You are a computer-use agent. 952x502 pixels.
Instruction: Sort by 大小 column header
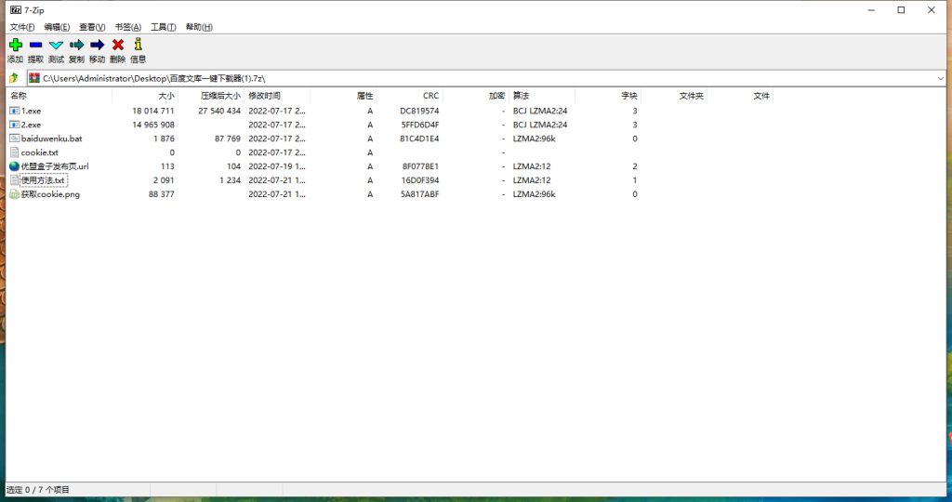[145, 96]
